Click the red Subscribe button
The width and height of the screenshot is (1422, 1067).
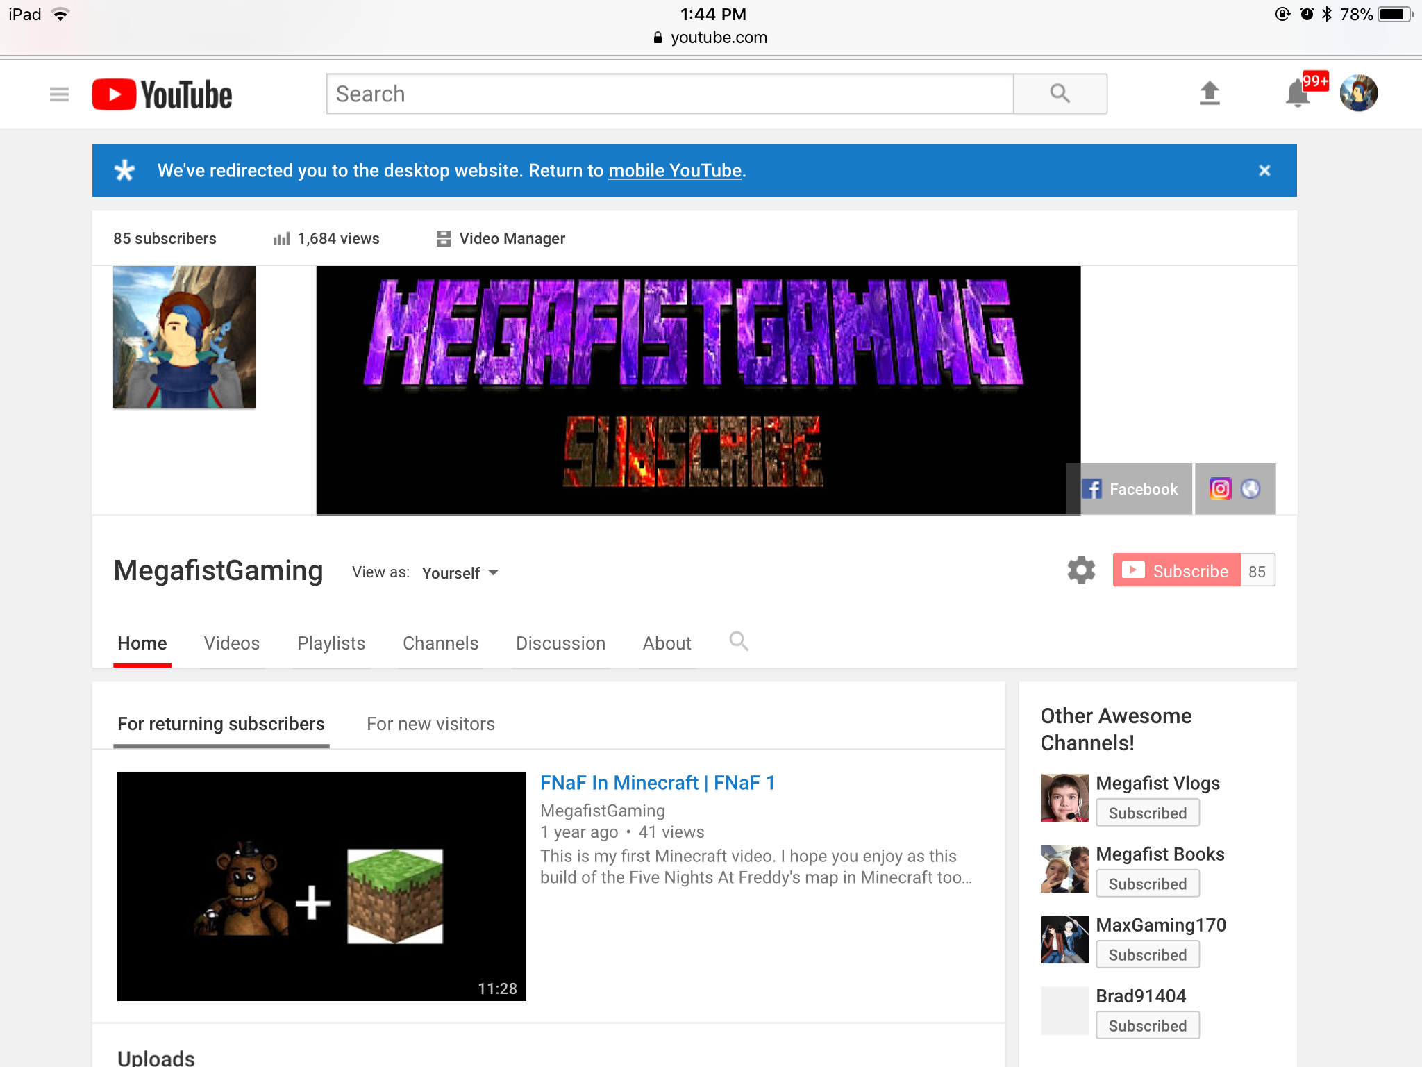[1176, 570]
